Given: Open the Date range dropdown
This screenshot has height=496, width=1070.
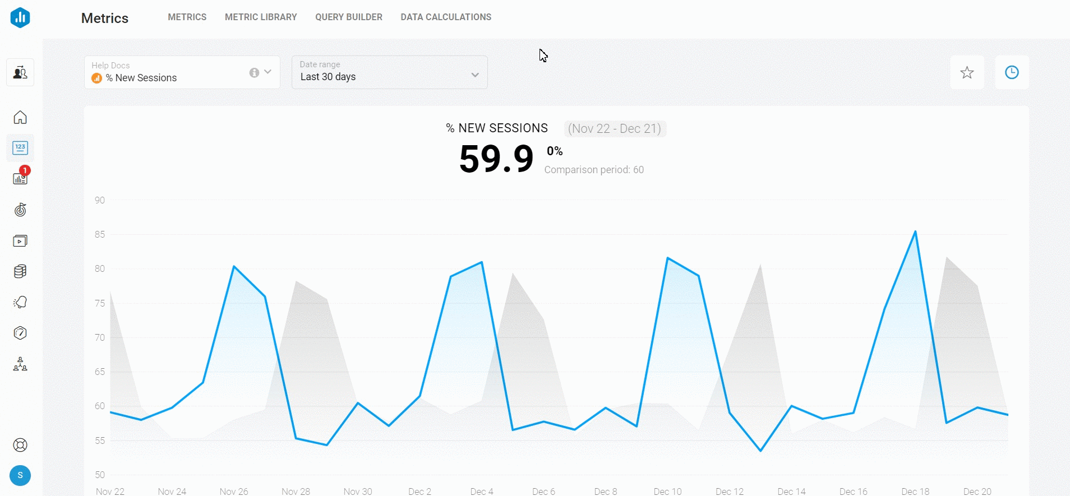Looking at the screenshot, I should [389, 72].
